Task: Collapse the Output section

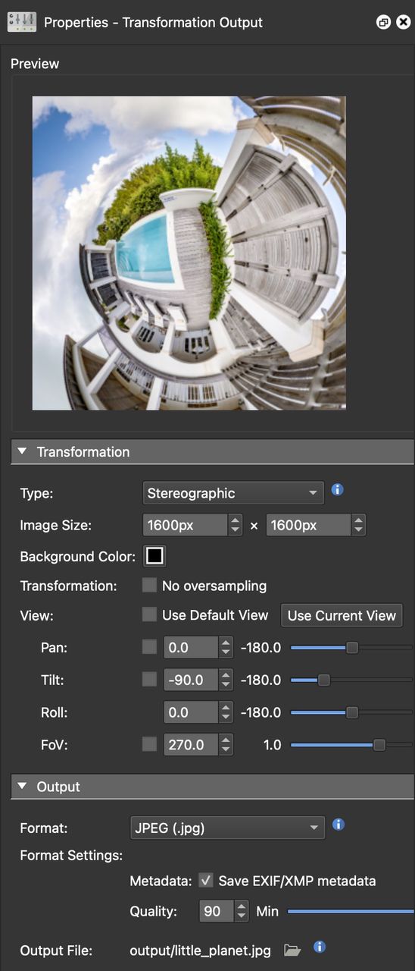Action: pos(22,787)
